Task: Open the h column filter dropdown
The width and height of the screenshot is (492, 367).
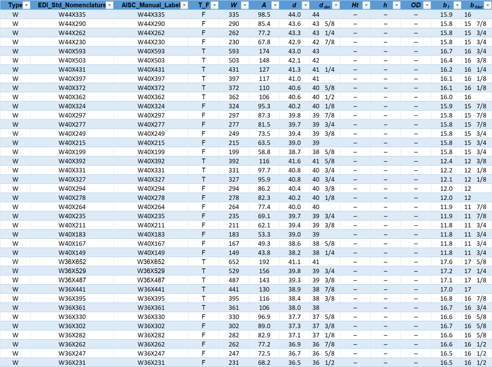Action: click(x=396, y=5)
